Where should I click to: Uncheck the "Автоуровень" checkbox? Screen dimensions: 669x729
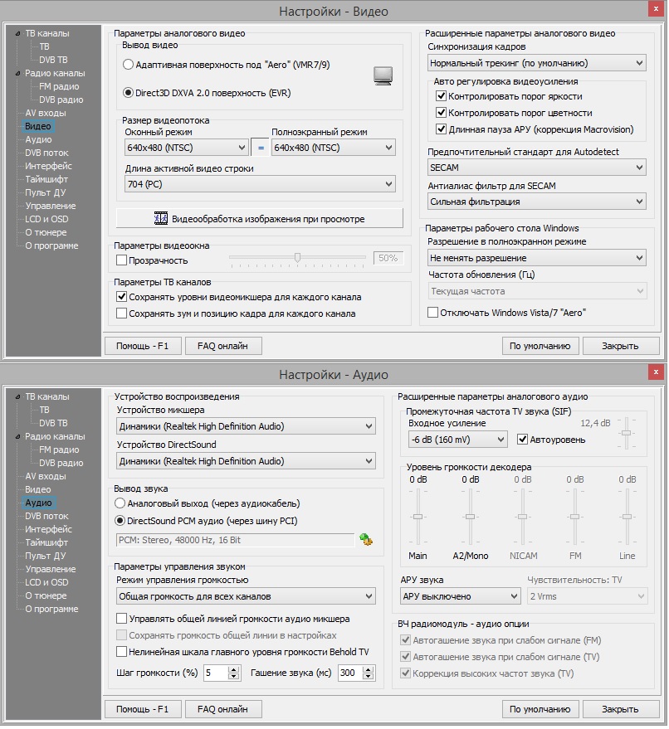coord(523,440)
